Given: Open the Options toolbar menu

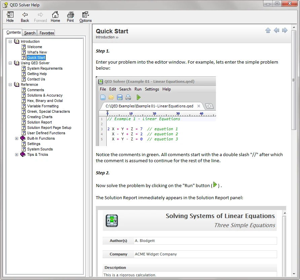Looking at the screenshot, I should click(85, 17).
